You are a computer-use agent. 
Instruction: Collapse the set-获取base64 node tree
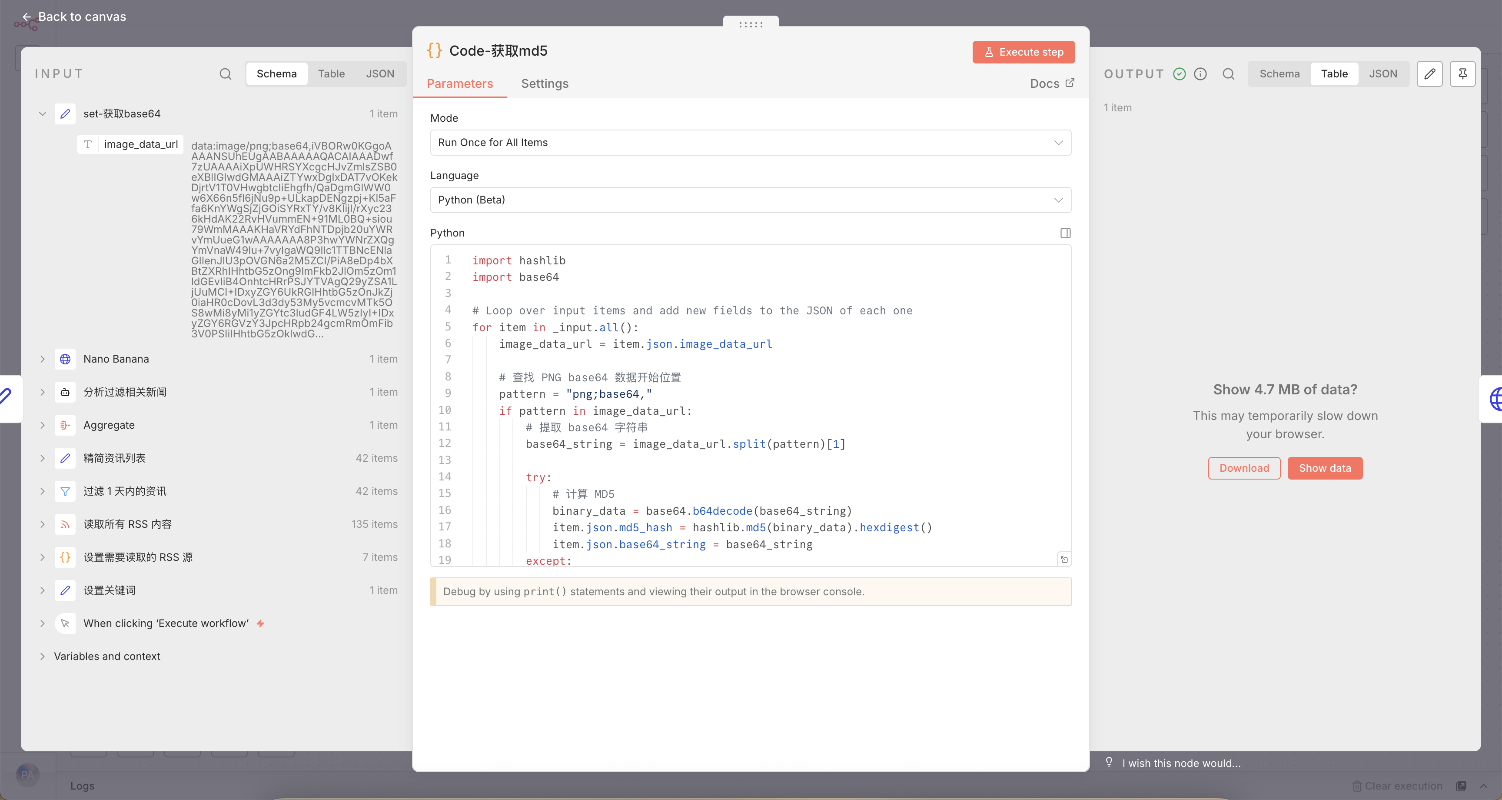coord(43,114)
